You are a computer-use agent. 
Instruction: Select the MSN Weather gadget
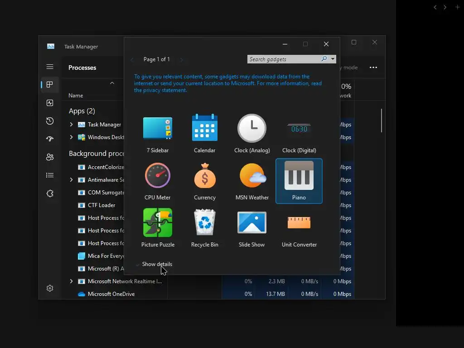tap(252, 181)
